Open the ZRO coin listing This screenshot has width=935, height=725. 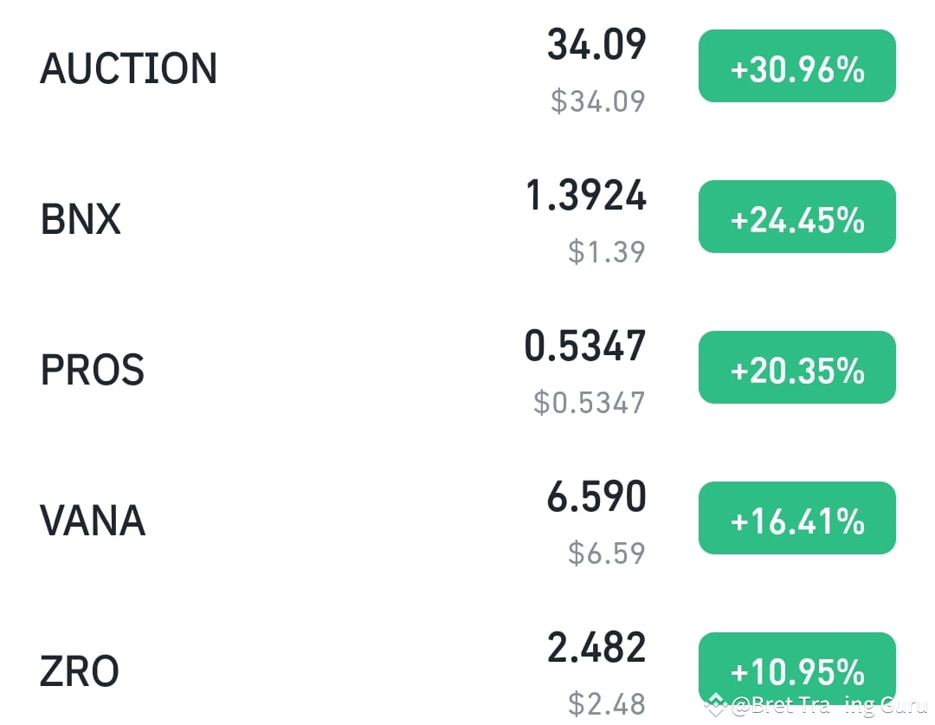point(80,671)
